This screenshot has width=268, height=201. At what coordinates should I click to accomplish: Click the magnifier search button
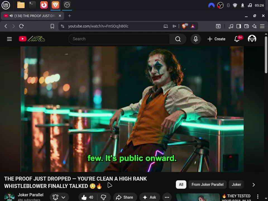coord(178,39)
